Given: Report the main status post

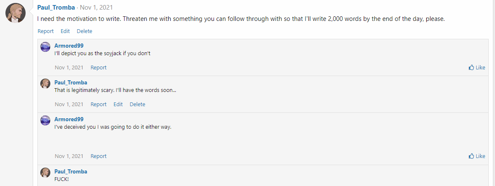Looking at the screenshot, I should pos(46,31).
